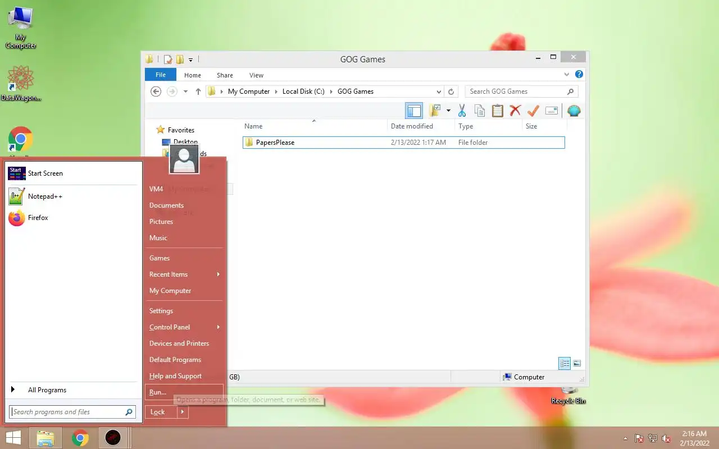Click the user account picture
Image resolution: width=719 pixels, height=449 pixels.
coord(184,159)
